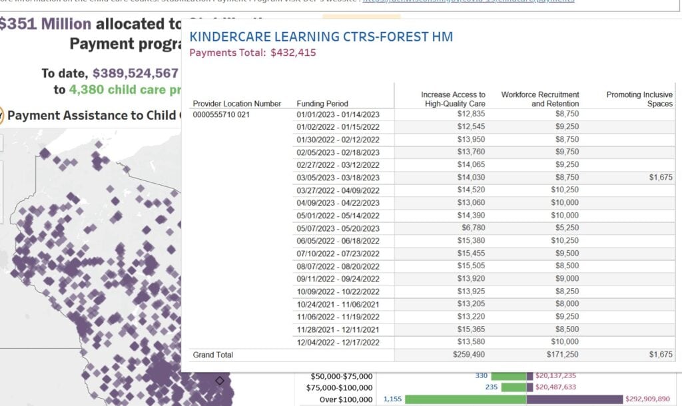Select funding period 07/10/2022 - 07/23/2022
Viewport: 682px width, 406px height.
click(338, 254)
